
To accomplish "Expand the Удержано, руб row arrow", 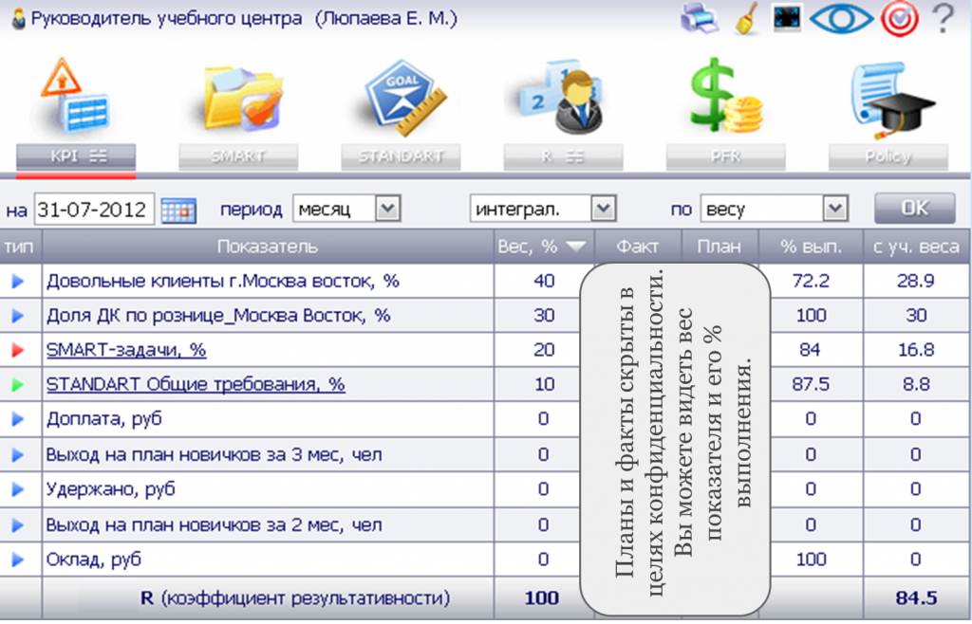I will pyautogui.click(x=18, y=489).
